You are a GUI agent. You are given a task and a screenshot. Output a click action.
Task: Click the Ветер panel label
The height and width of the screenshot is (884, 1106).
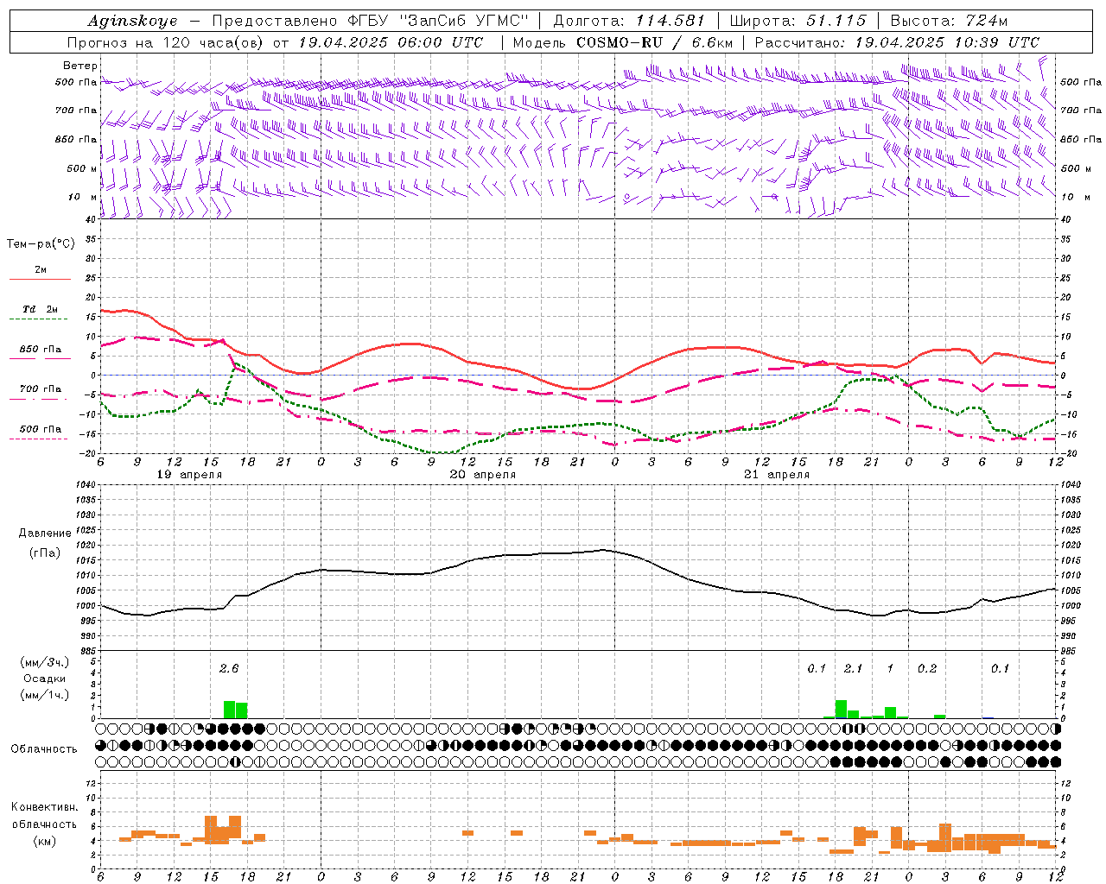(80, 66)
